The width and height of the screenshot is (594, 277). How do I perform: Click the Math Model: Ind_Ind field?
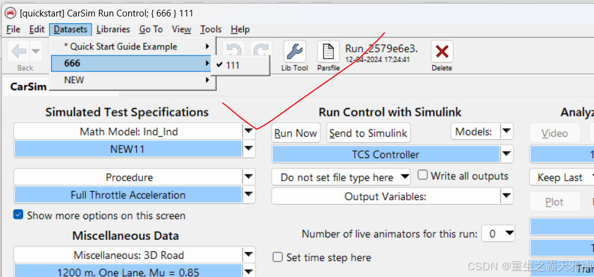coord(128,132)
